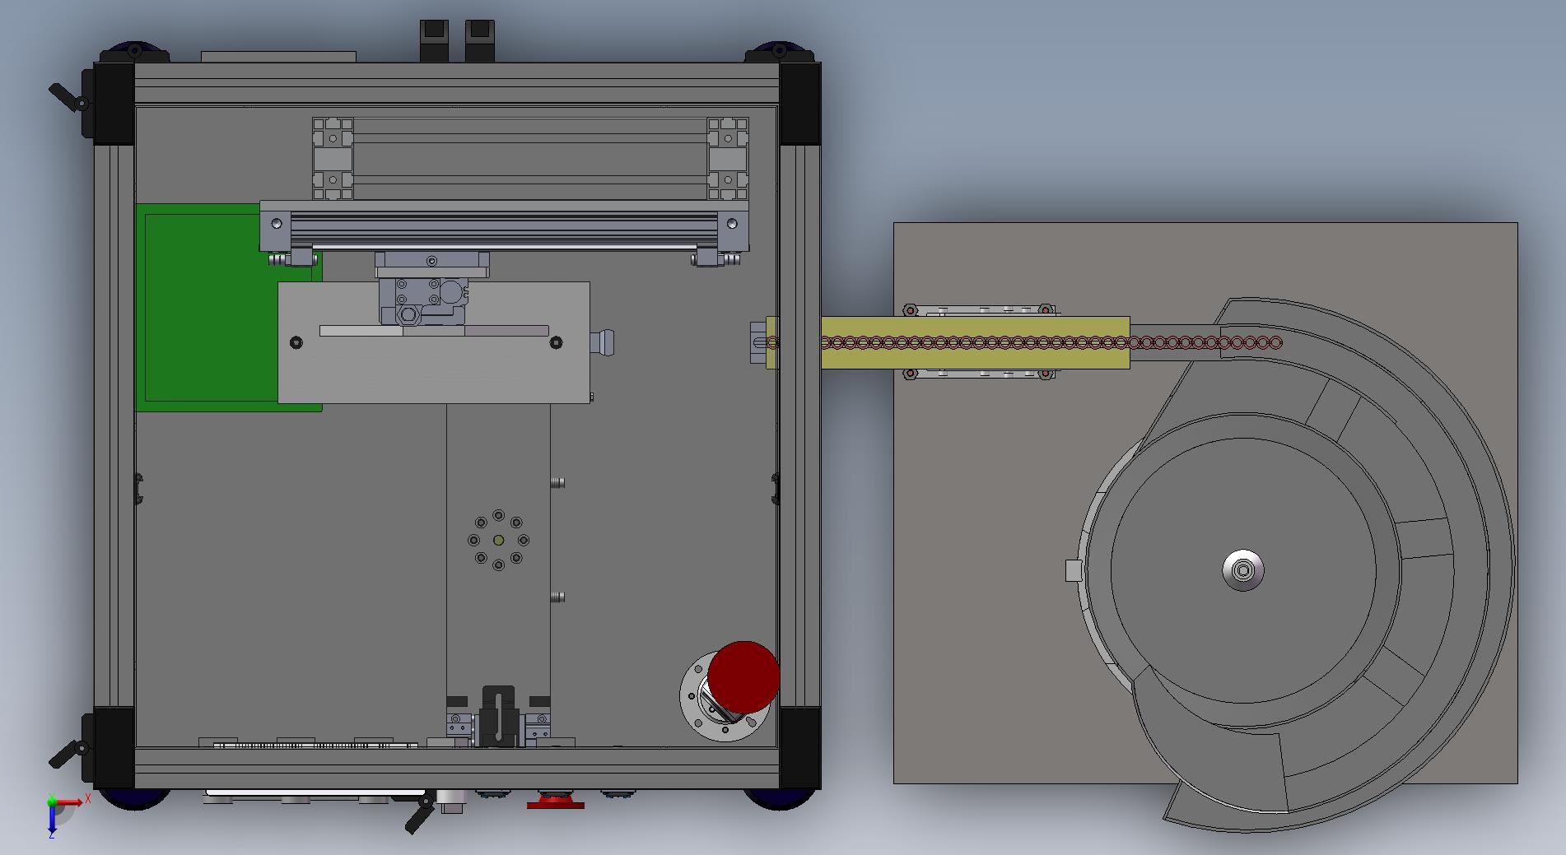This screenshot has height=855, width=1566.
Task: Select the bottom-right black corner bracket
Action: pos(799,747)
